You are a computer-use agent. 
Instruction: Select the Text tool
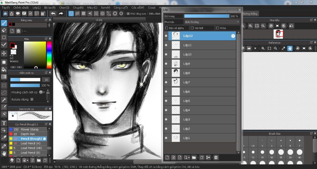tap(4, 123)
